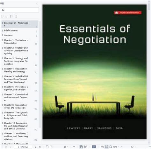Screen dimensions: 151x149
Task: Jump to Chapter 10 Confronting the Dark Side
Action: click(x=16, y=126)
